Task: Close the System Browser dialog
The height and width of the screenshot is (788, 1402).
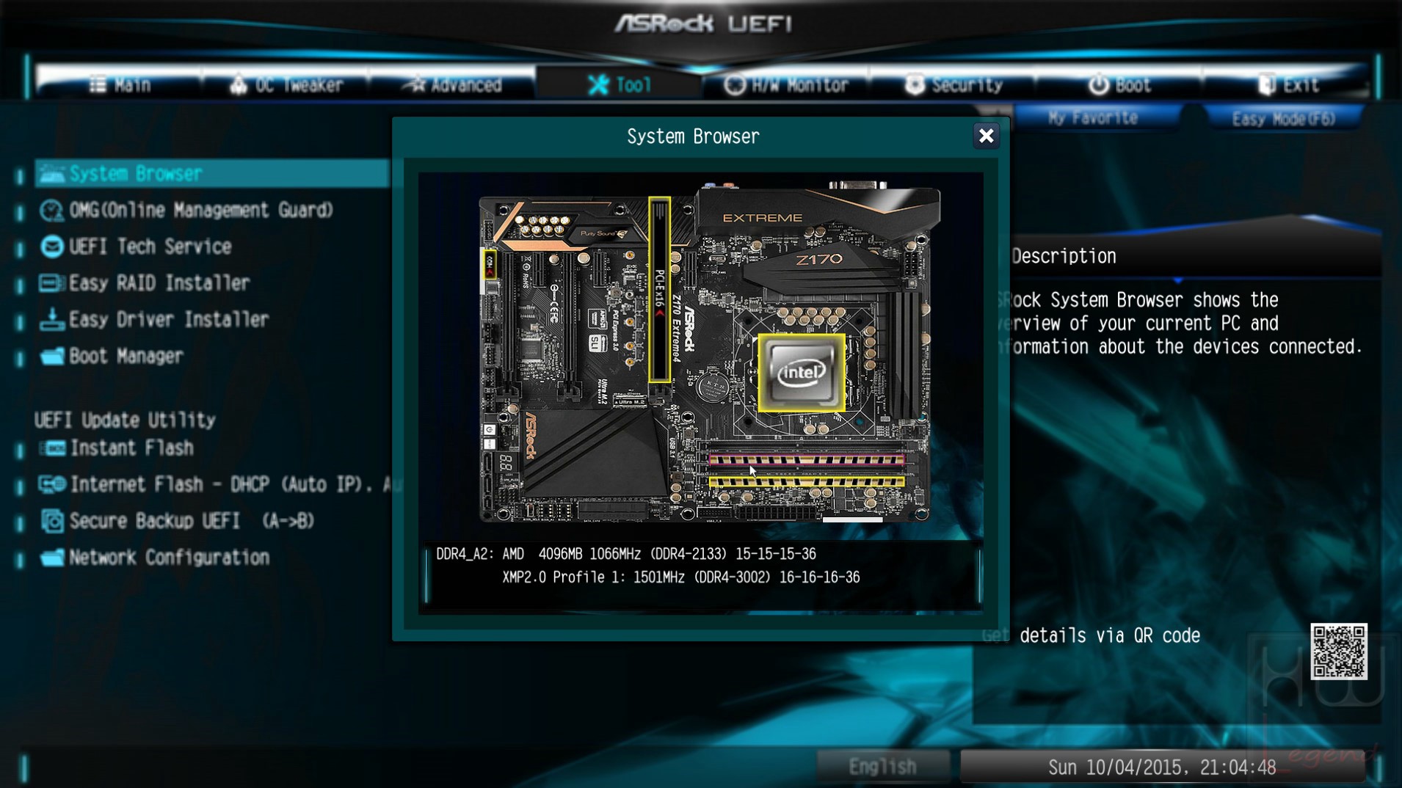Action: 986,136
